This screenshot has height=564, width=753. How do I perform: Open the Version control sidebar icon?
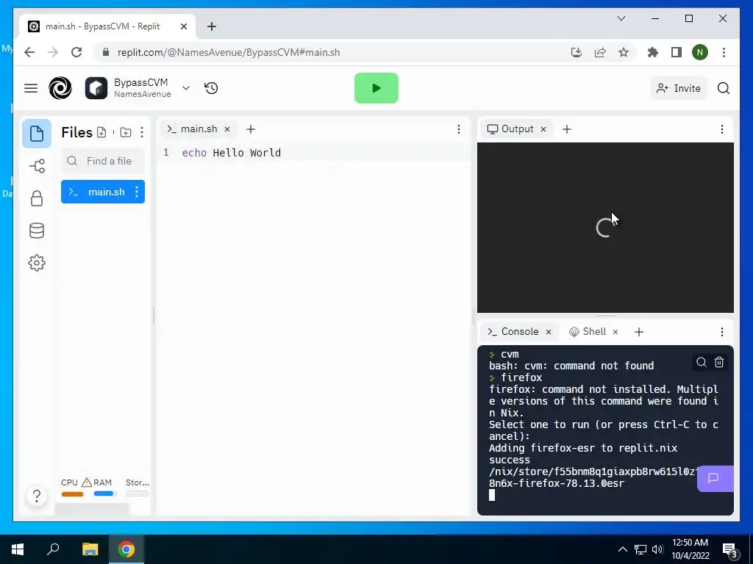37,166
